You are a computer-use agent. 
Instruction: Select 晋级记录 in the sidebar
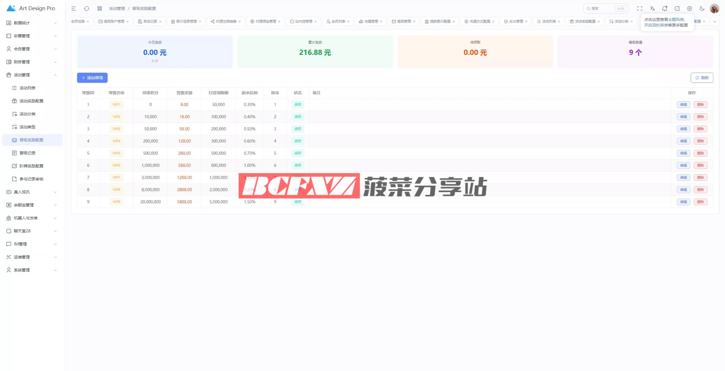(27, 153)
